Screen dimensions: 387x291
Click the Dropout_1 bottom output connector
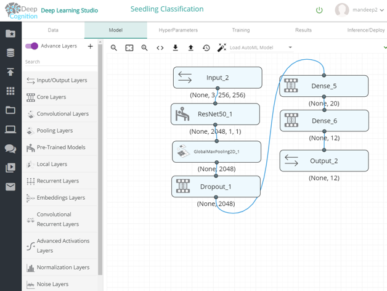[216, 197]
